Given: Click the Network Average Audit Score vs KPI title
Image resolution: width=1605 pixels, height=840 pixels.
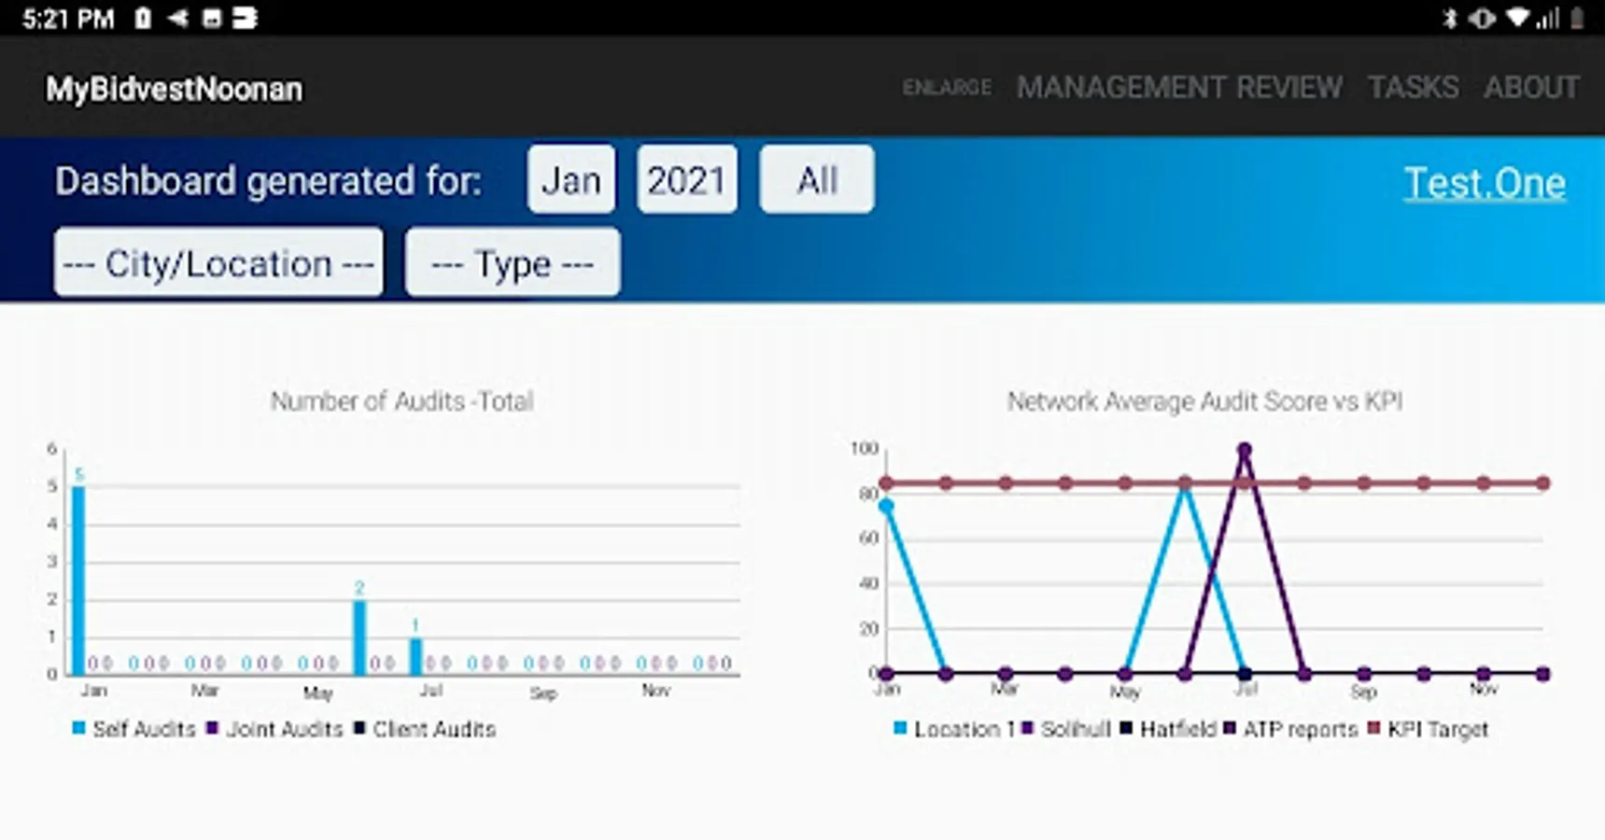Looking at the screenshot, I should [x=1204, y=401].
